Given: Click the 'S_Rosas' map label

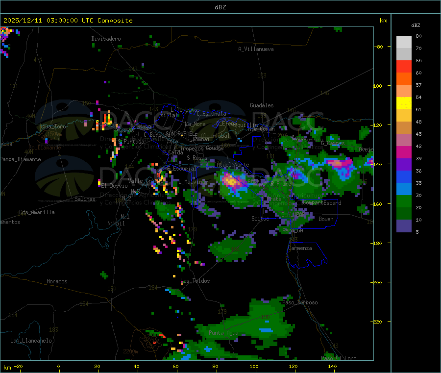Looking at the screenshot, I should (x=197, y=158).
